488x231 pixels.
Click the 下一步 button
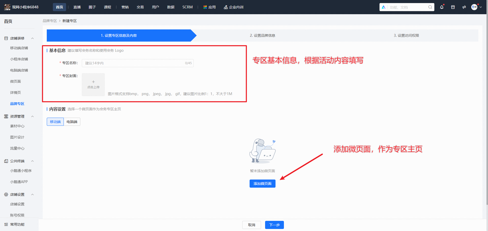tap(274, 225)
